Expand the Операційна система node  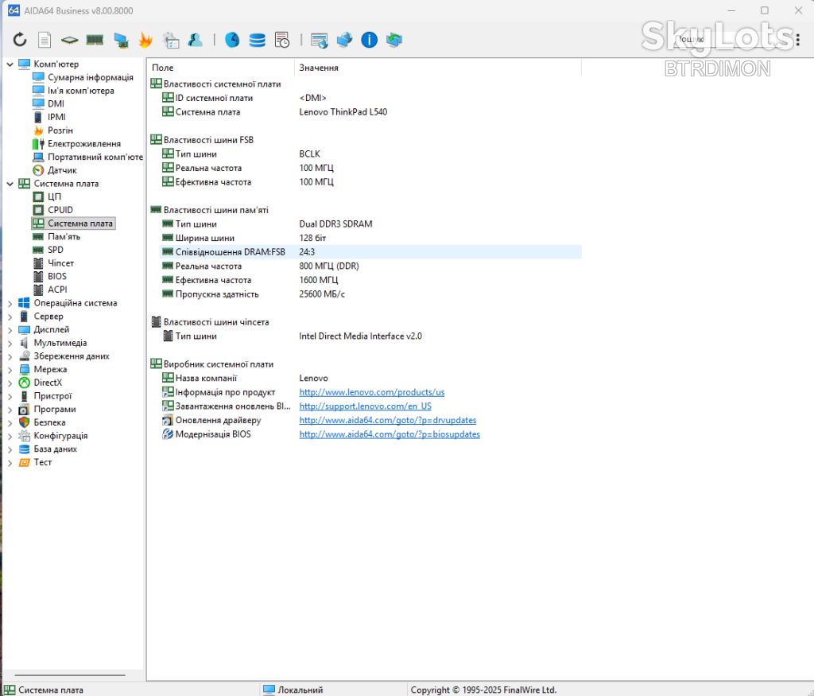10,303
